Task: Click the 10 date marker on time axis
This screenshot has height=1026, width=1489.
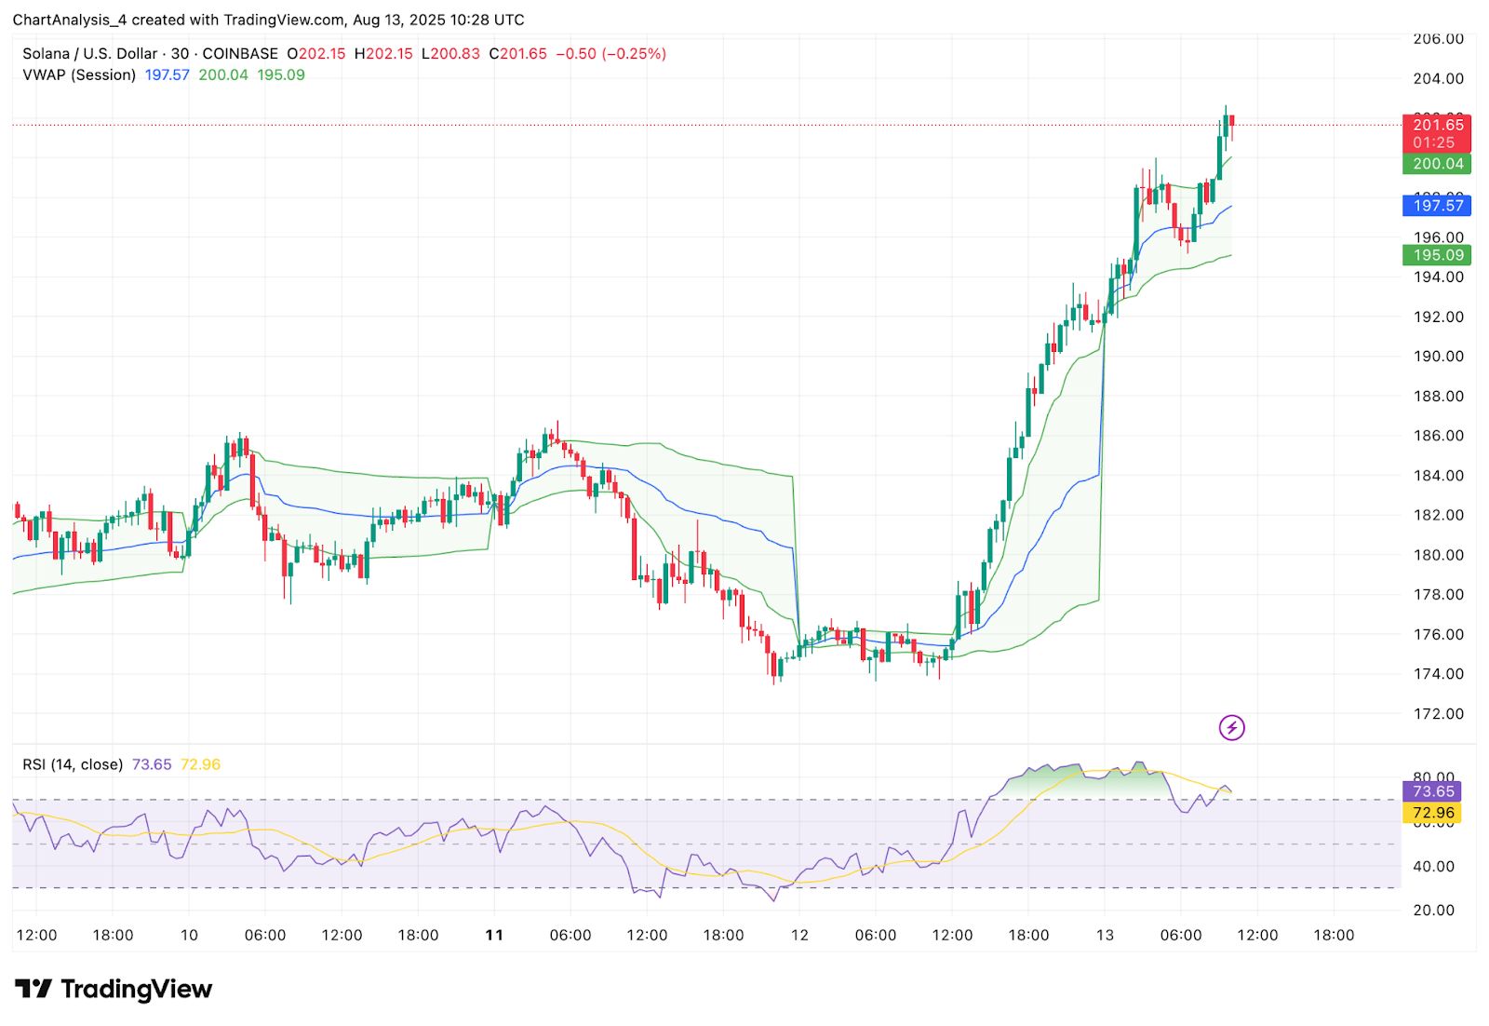Action: click(x=189, y=935)
